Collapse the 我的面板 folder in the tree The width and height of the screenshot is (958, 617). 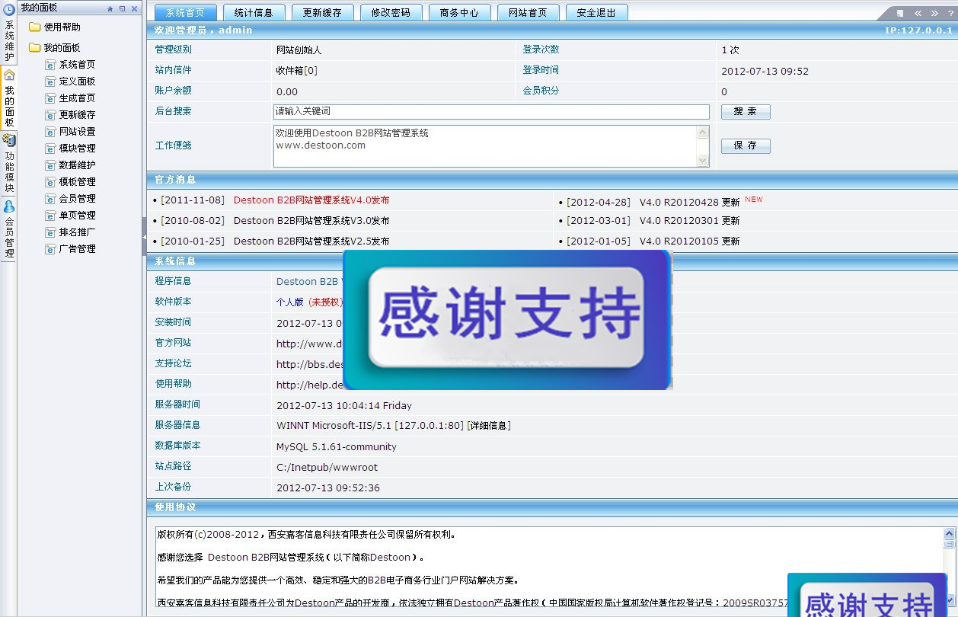(34, 48)
